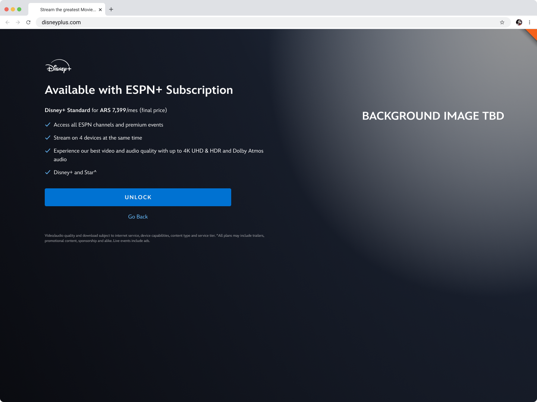This screenshot has width=537, height=402.
Task: Click the Disney+ logo
Action: click(58, 66)
